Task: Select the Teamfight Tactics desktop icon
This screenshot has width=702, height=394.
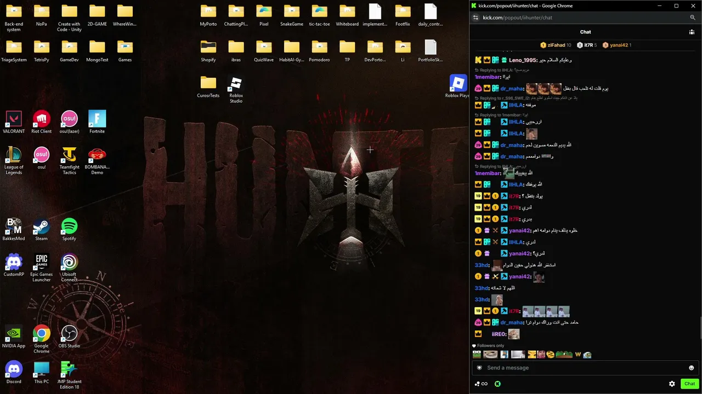Action: tap(69, 161)
